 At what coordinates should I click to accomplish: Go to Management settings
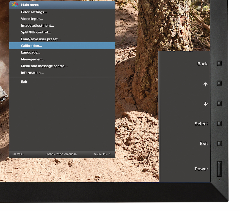point(33,59)
